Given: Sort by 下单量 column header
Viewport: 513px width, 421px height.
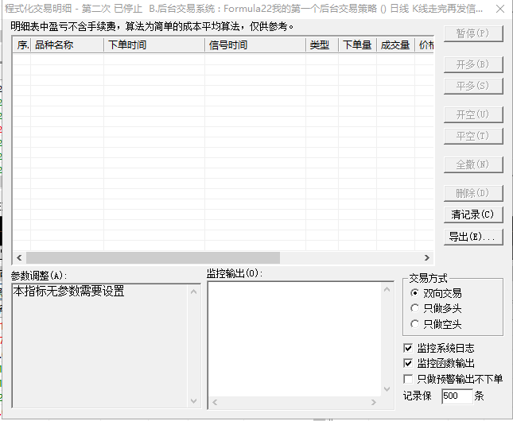Looking at the screenshot, I should pyautogui.click(x=357, y=45).
